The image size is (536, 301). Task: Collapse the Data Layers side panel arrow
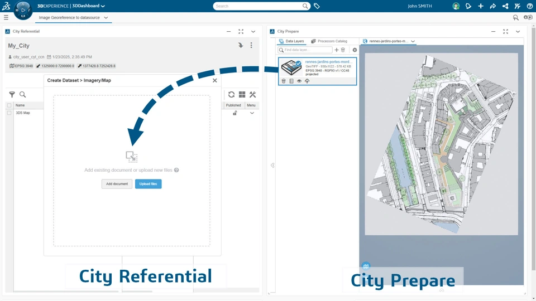272,165
